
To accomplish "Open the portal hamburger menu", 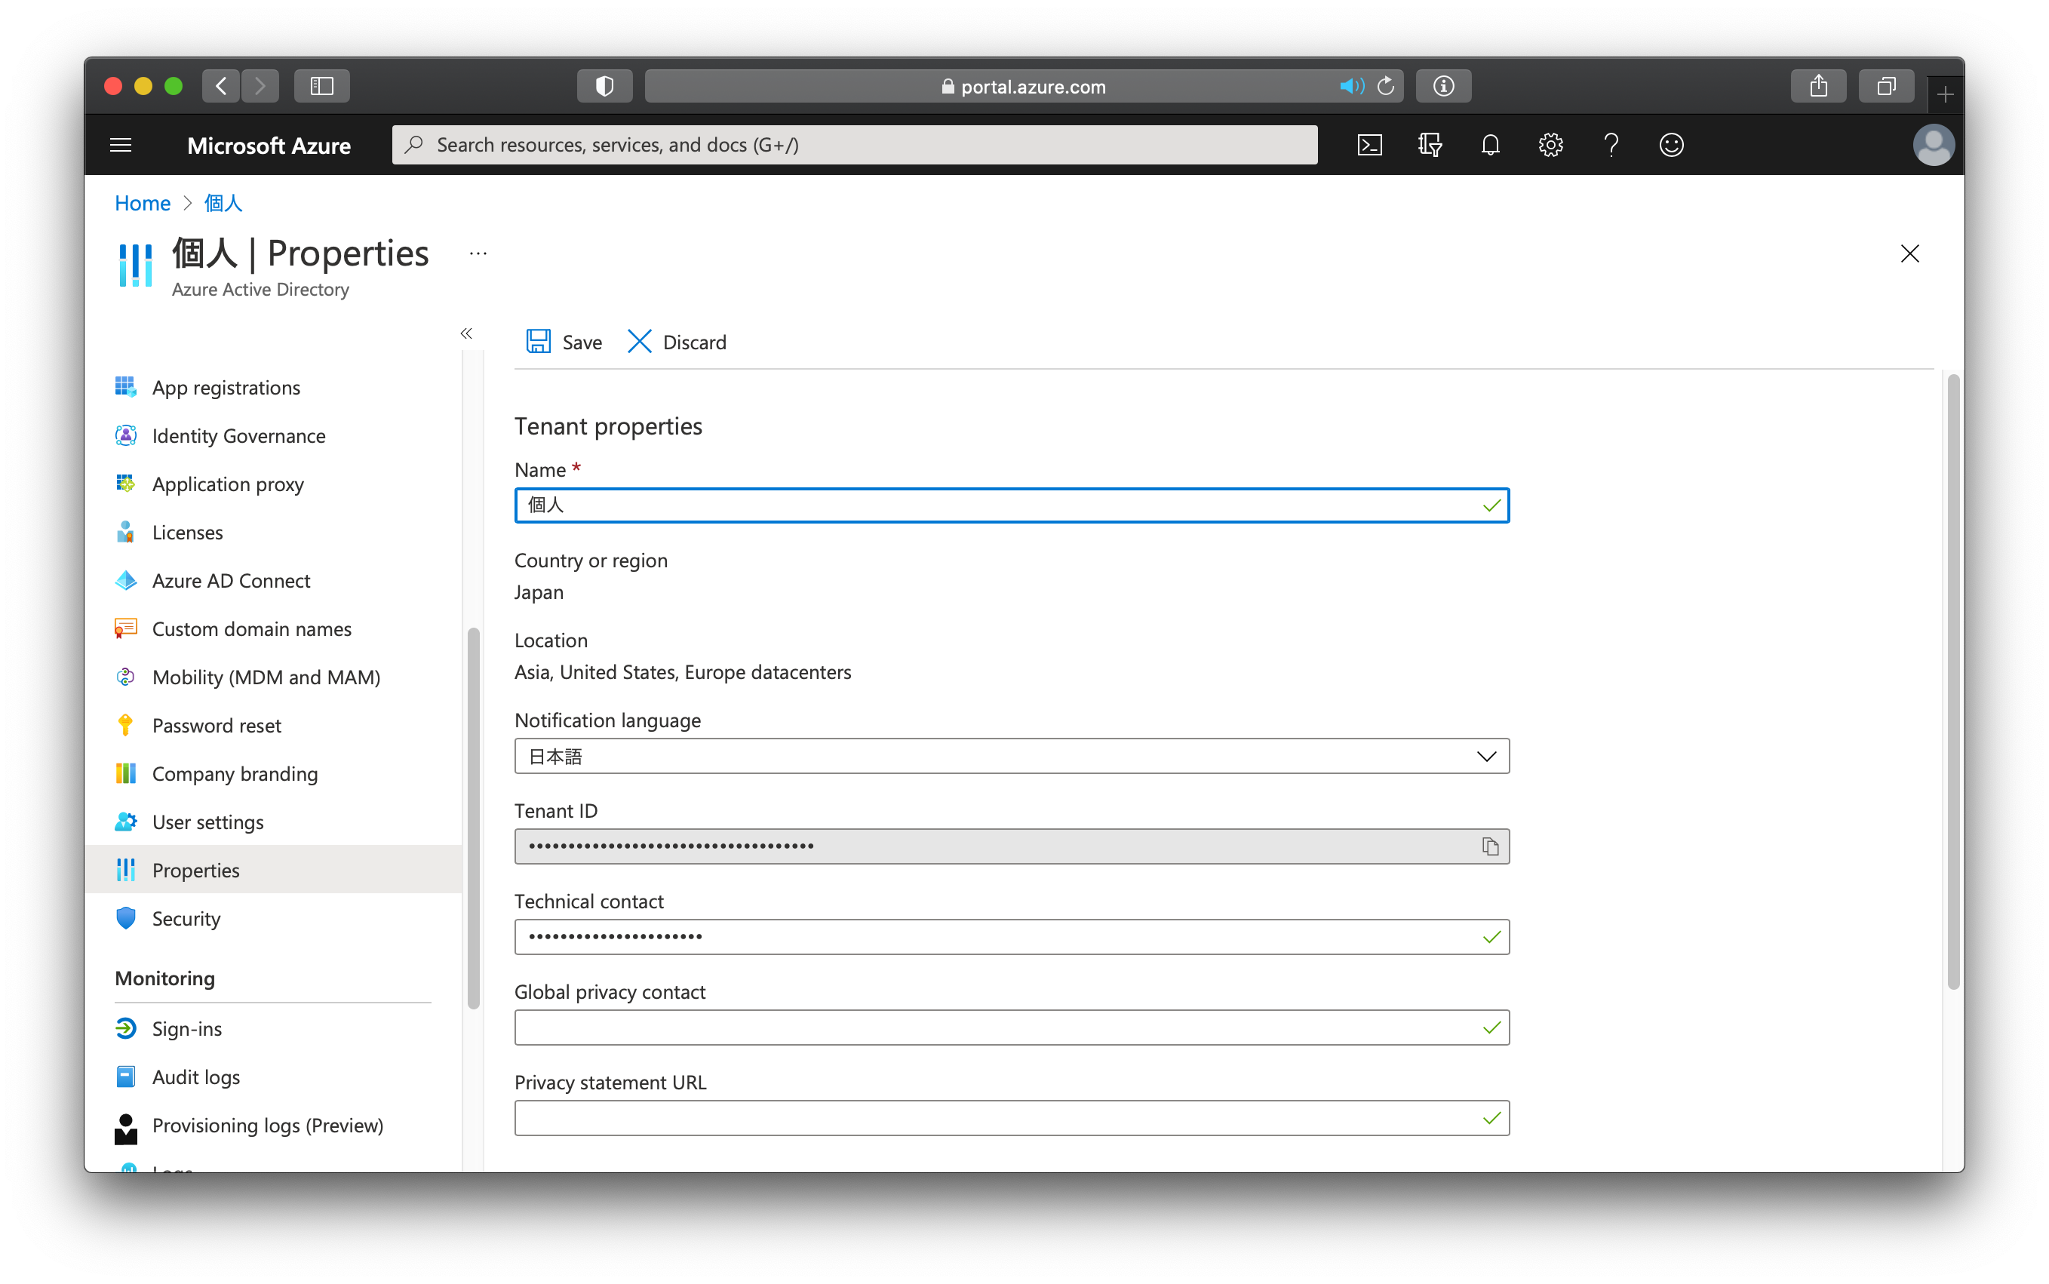I will 121,145.
